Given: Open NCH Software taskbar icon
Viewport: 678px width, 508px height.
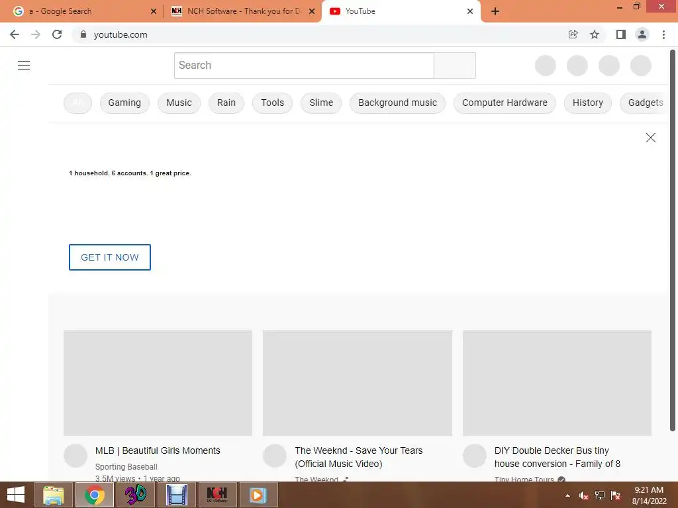Looking at the screenshot, I should [217, 495].
